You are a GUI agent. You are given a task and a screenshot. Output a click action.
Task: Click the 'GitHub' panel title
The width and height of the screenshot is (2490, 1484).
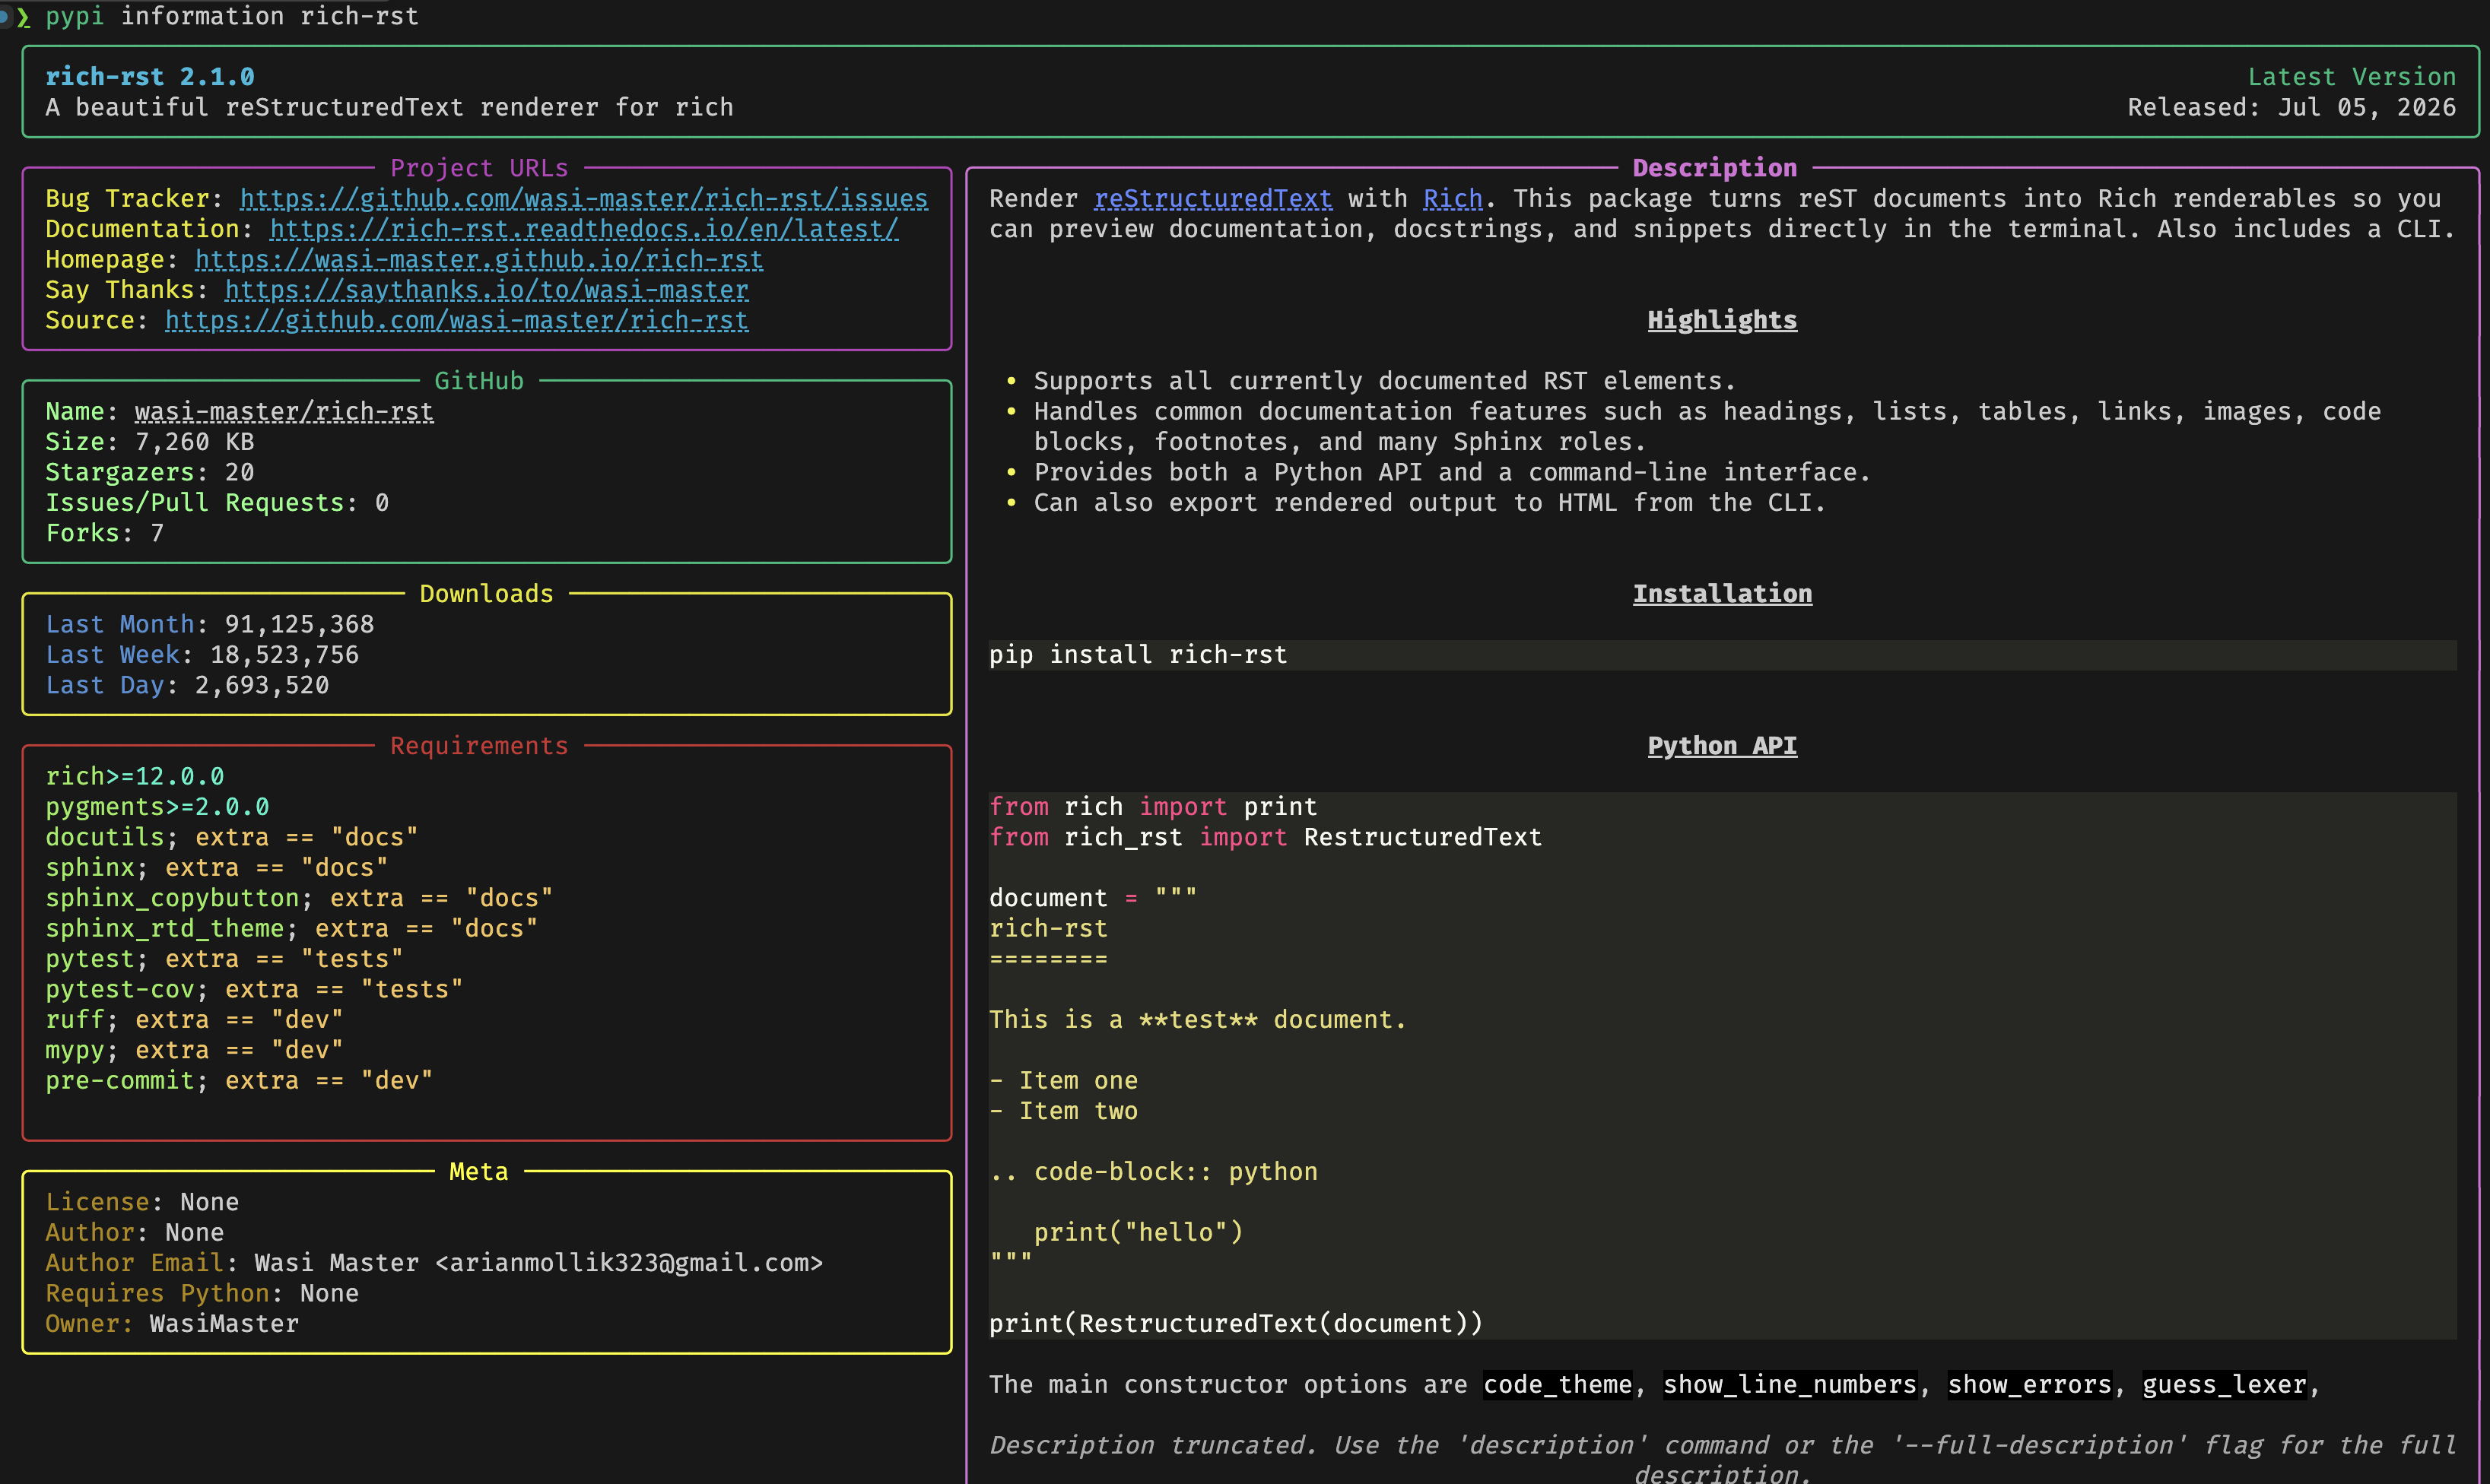(479, 381)
